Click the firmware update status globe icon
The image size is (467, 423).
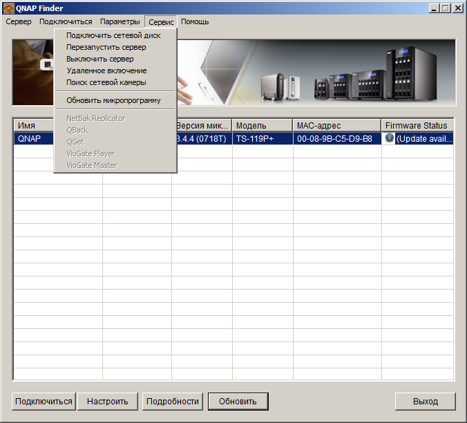[x=389, y=138]
